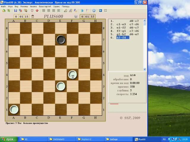
Task: Click the alarm clock toolbar icon
Action: click(32, 11)
